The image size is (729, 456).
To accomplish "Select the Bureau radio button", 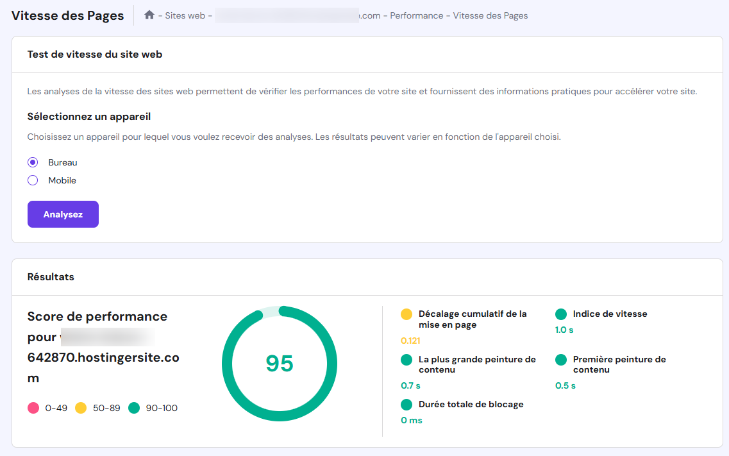I will [33, 162].
